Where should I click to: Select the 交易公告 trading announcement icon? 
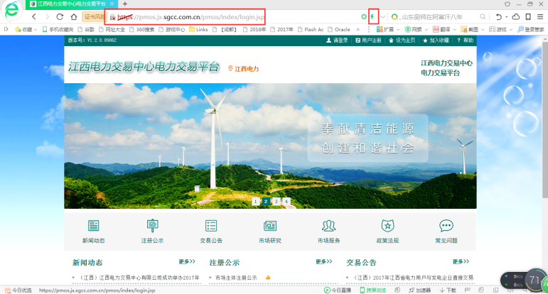(211, 226)
